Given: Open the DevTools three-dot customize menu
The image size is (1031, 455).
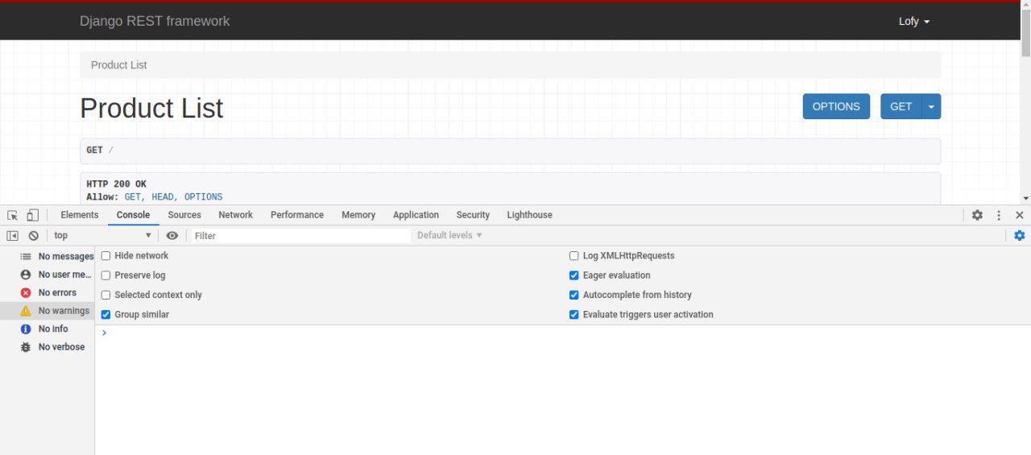Looking at the screenshot, I should pos(999,215).
